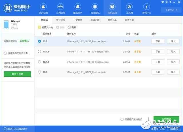
Task: Enable 保留用户资料刷机 keep user data option
Action: 122,119
